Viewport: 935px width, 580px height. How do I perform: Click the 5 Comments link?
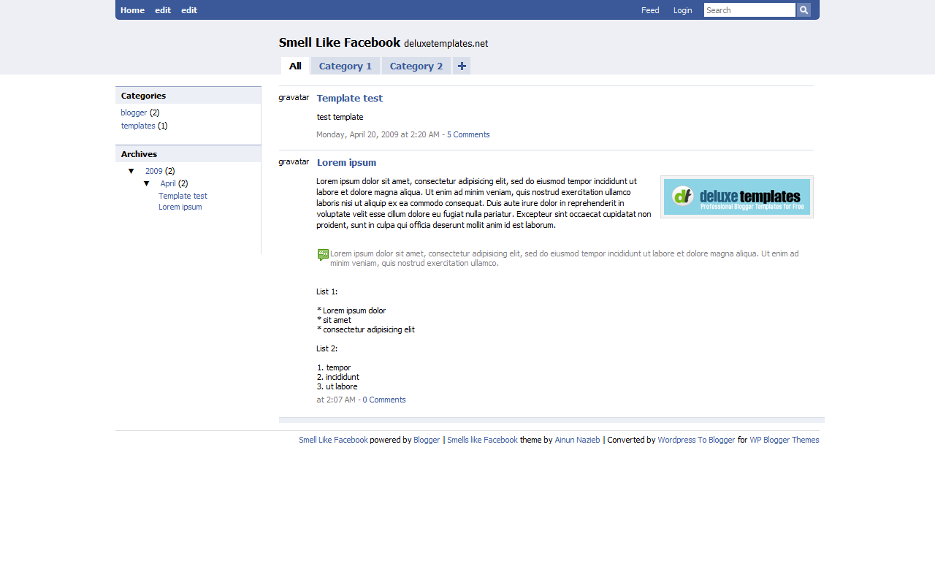[468, 134]
